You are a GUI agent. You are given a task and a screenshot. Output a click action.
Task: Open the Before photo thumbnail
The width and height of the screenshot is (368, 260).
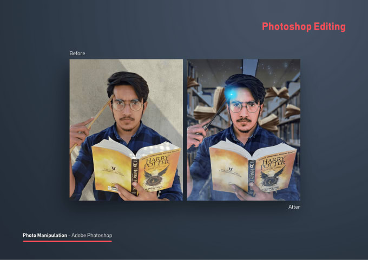pyautogui.click(x=126, y=130)
